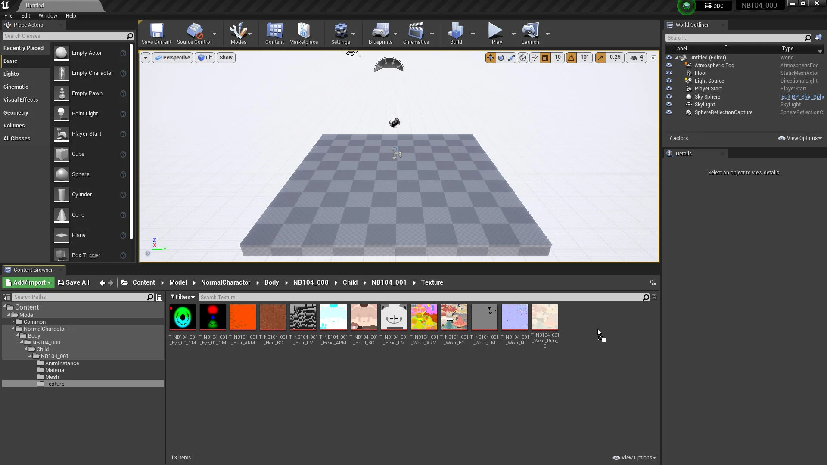Click the Build toolbar icon
The image size is (827, 465).
point(456,34)
